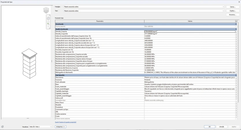Click associate-parameter button for Capitello_tipologia row
This screenshot has width=241, height=130.
coord(236,91)
